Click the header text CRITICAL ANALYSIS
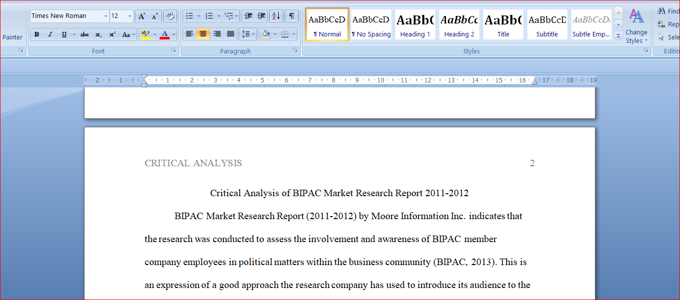 [193, 163]
